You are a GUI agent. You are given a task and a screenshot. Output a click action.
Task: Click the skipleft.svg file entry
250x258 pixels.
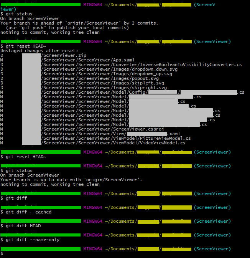(x=82, y=83)
